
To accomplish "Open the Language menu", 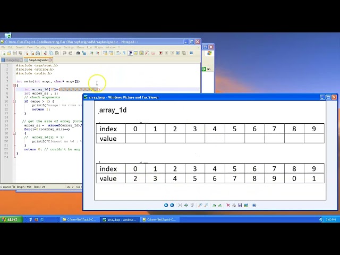I will pyautogui.click(x=55, y=47).
